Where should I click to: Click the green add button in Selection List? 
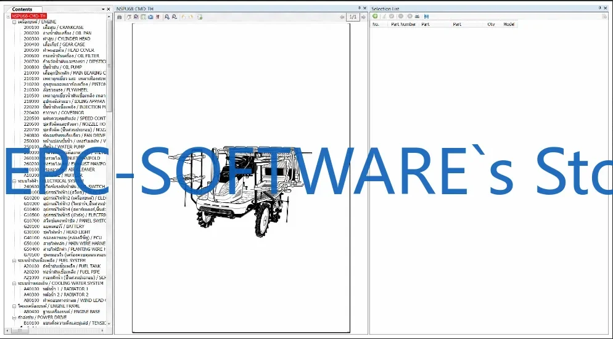(x=375, y=16)
